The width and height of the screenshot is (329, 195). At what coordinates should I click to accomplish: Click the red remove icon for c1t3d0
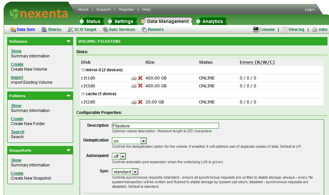point(140,86)
